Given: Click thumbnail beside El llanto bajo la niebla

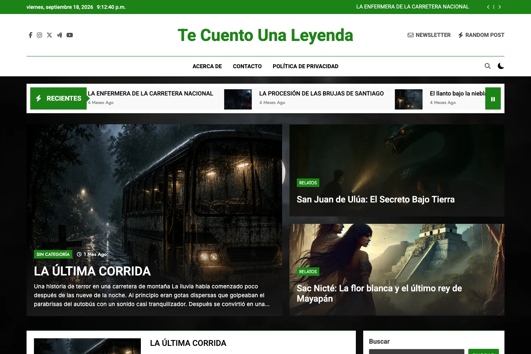Looking at the screenshot, I should tap(409, 99).
